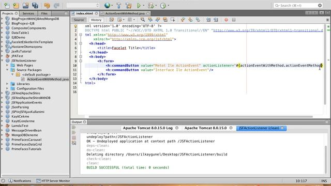This screenshot has height=186, width=331.
Task: Expand the Configuration Files folder
Action: [7, 88]
